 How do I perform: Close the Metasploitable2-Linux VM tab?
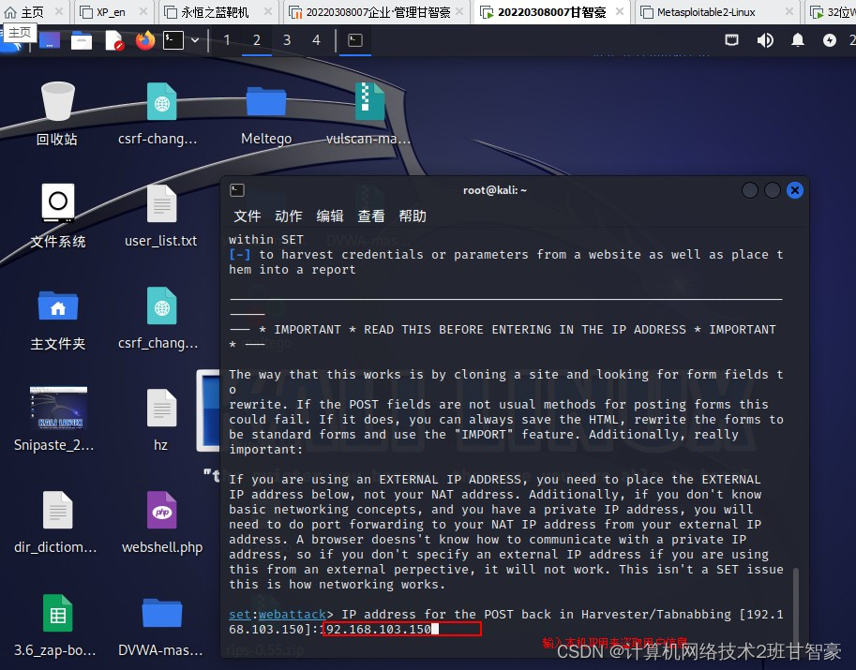point(789,11)
